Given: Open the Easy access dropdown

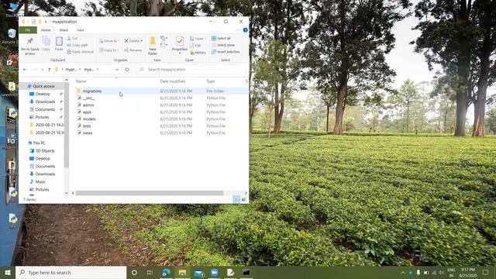Looking at the screenshot, I should pyautogui.click(x=164, y=45).
